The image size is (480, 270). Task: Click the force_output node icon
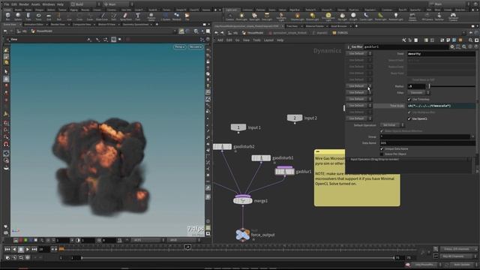[x=243, y=235]
